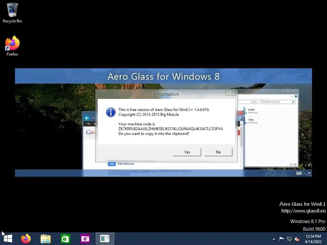Open the network icon in tray
Image resolution: width=327 pixels, height=245 pixels.
tap(289, 239)
